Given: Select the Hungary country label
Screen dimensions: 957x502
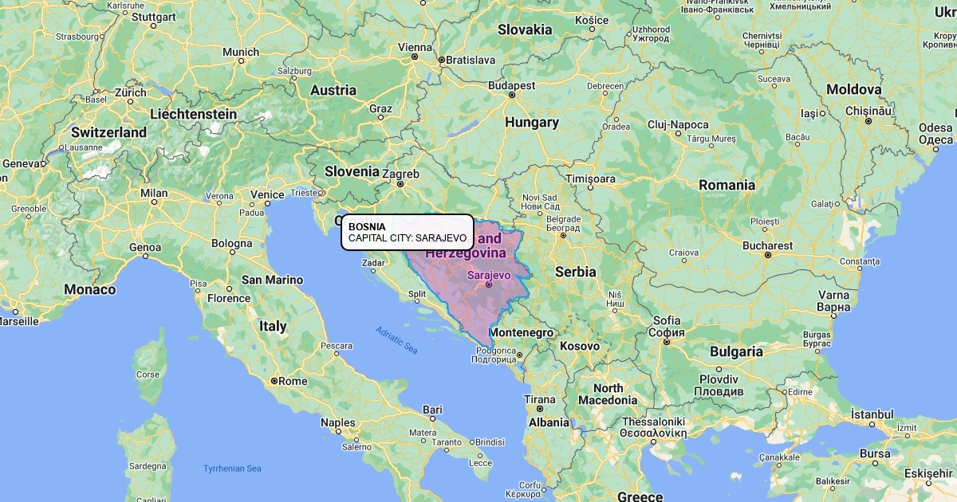Looking at the screenshot, I should (532, 123).
